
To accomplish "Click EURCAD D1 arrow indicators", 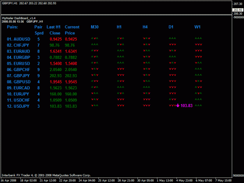I will pyautogui.click(x=173, y=87).
